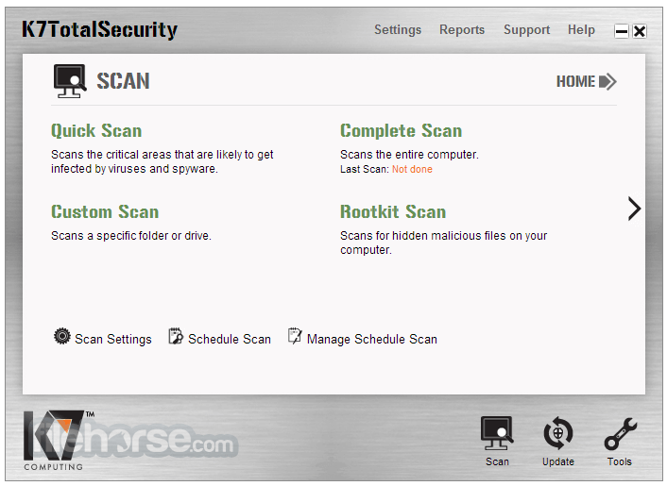Screen dimensions: 667x486
Task: Click the Schedule Scan notepad icon
Action: tap(176, 336)
